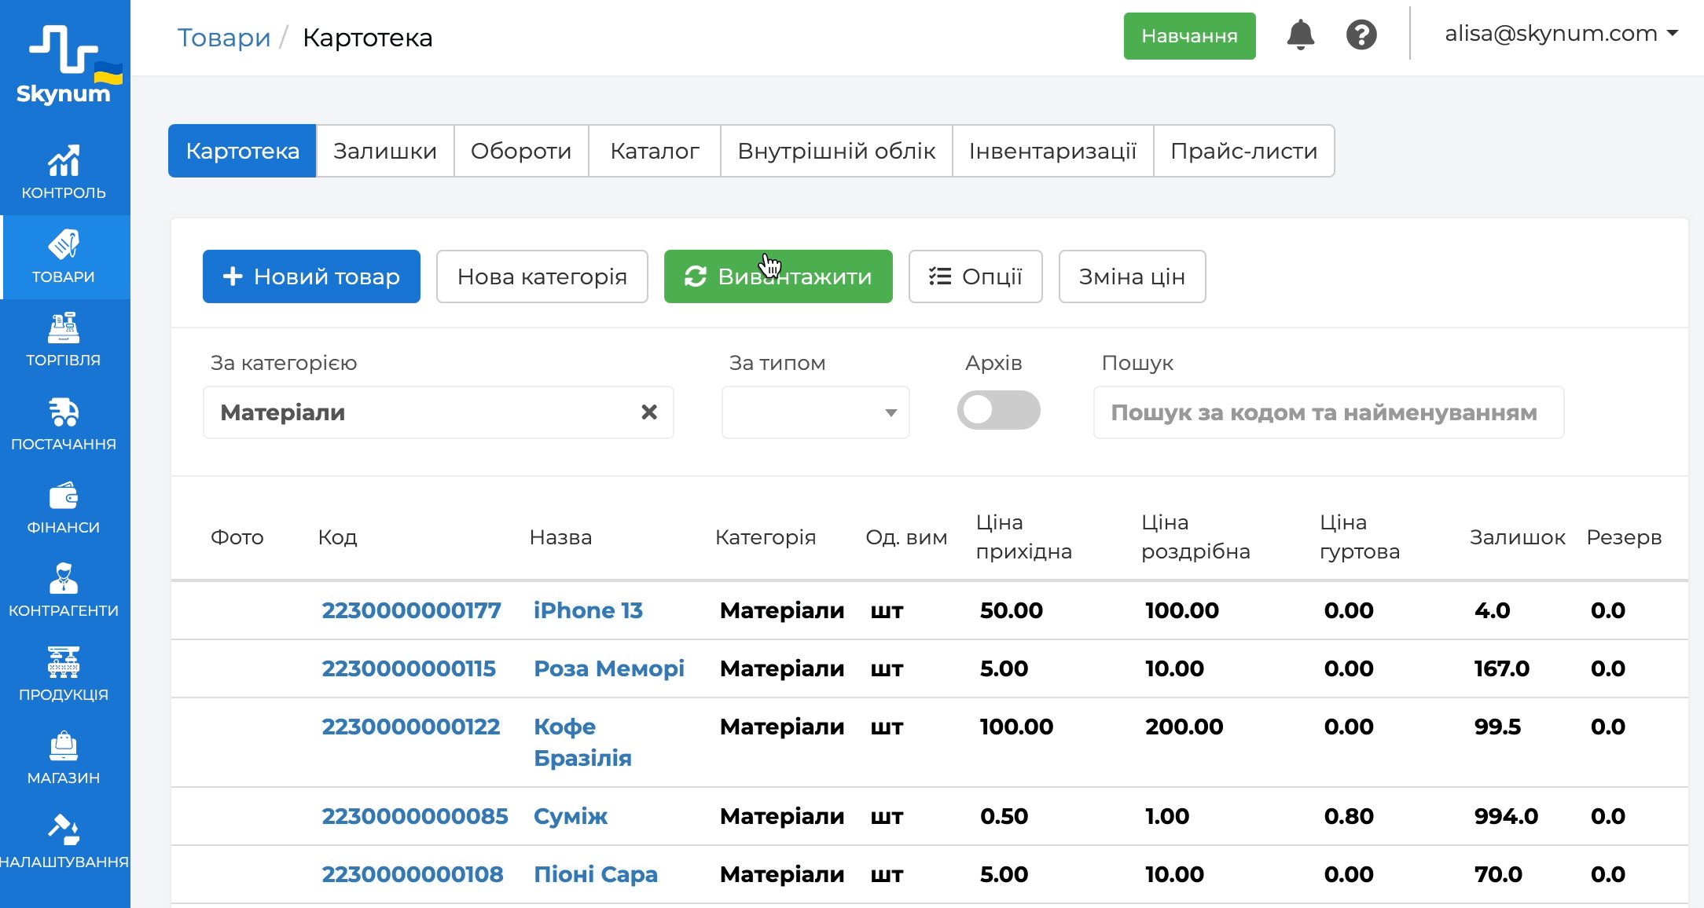Open the Контрагенти section
The width and height of the screenshot is (1704, 908).
click(x=64, y=591)
